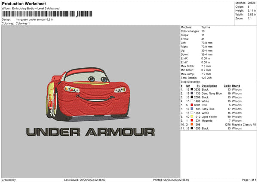Viewport: 258px width, 183px height.
Task: Click the Created By footer label
Action: pos(9,180)
